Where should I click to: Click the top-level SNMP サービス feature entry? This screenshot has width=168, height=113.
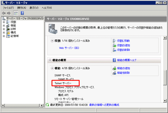tap(63, 75)
